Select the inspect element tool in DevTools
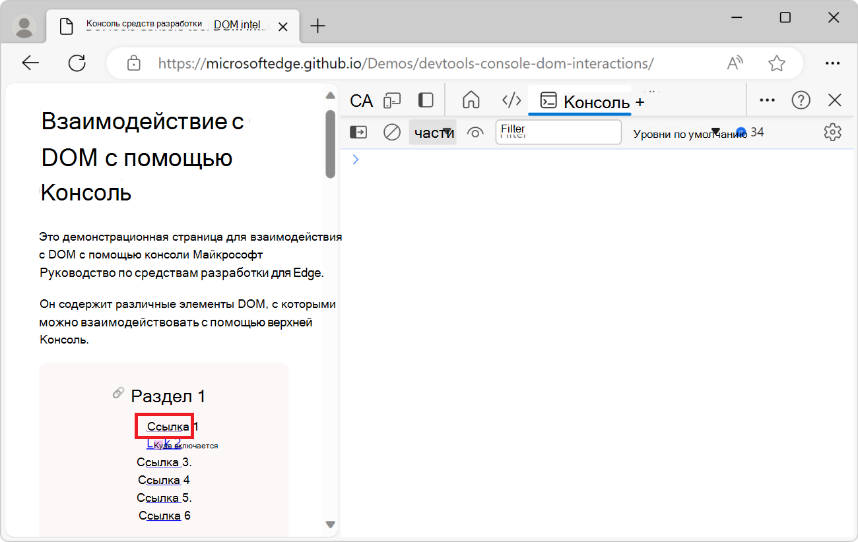858x542 pixels. [362, 100]
